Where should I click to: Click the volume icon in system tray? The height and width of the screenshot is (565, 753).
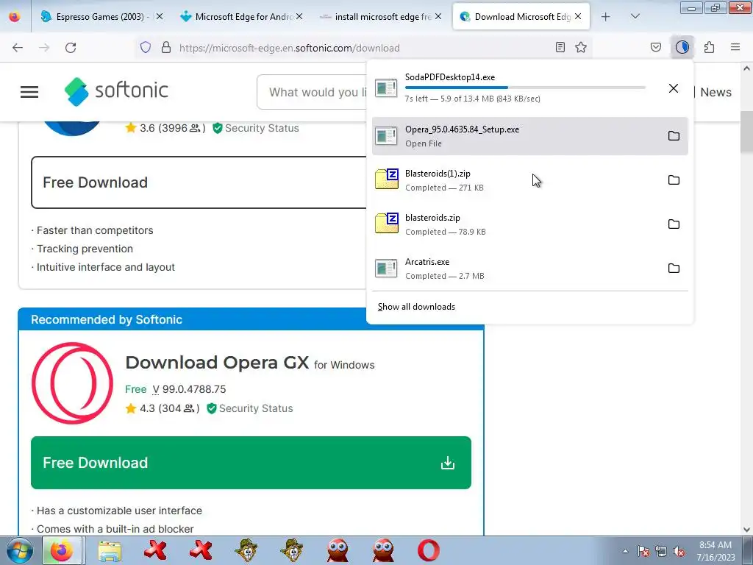click(679, 552)
